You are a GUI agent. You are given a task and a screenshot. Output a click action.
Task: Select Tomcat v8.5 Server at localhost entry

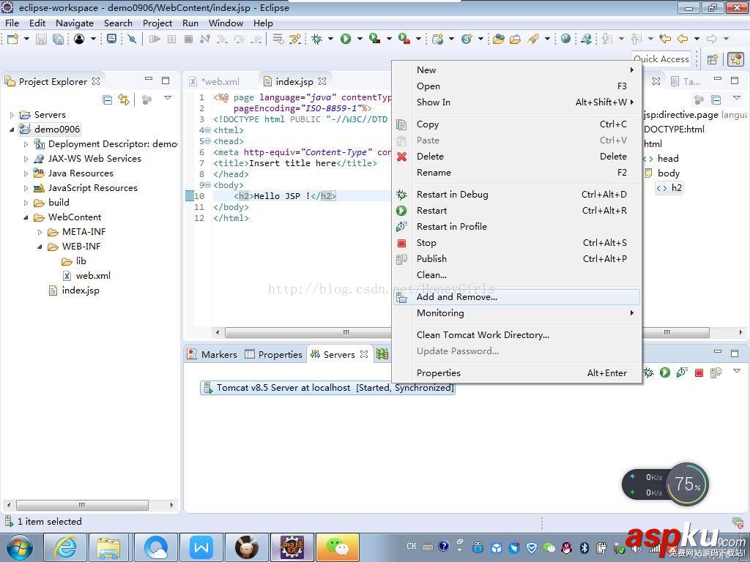[x=327, y=388]
